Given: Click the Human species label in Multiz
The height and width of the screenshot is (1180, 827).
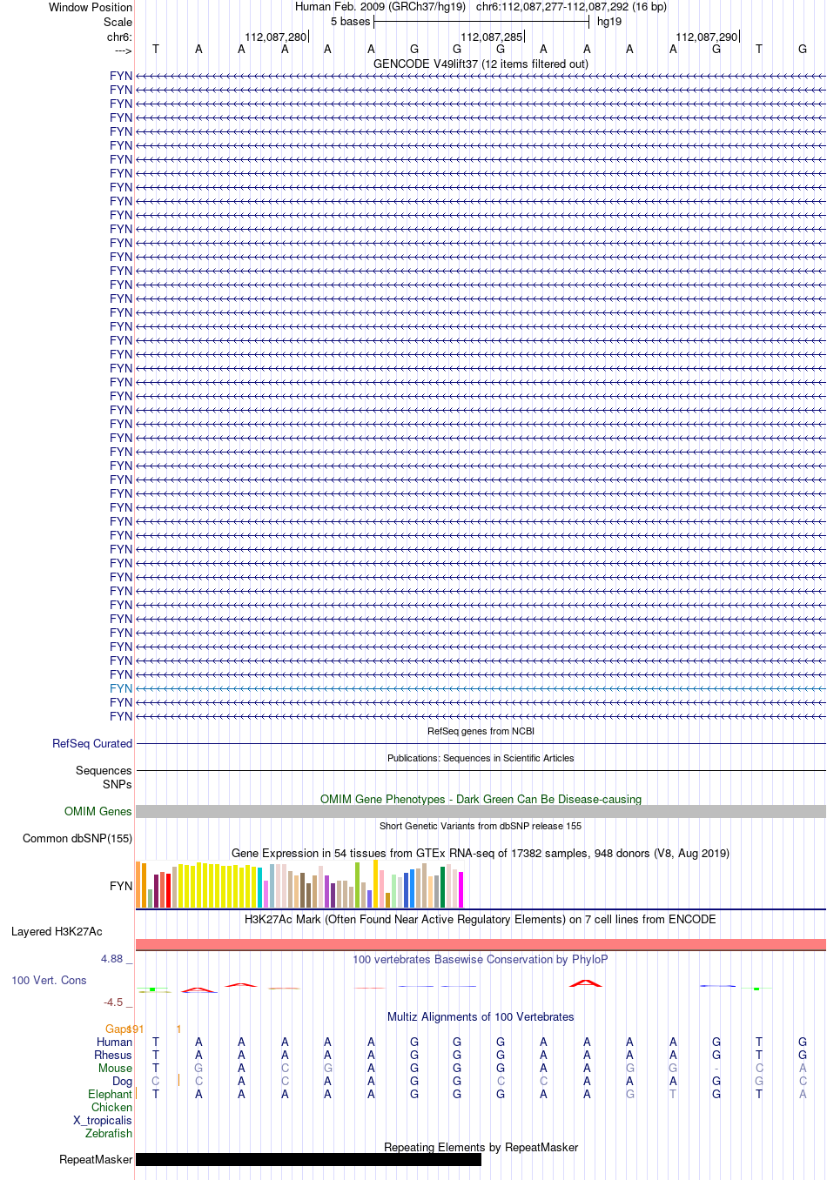Looking at the screenshot, I should click(115, 1042).
